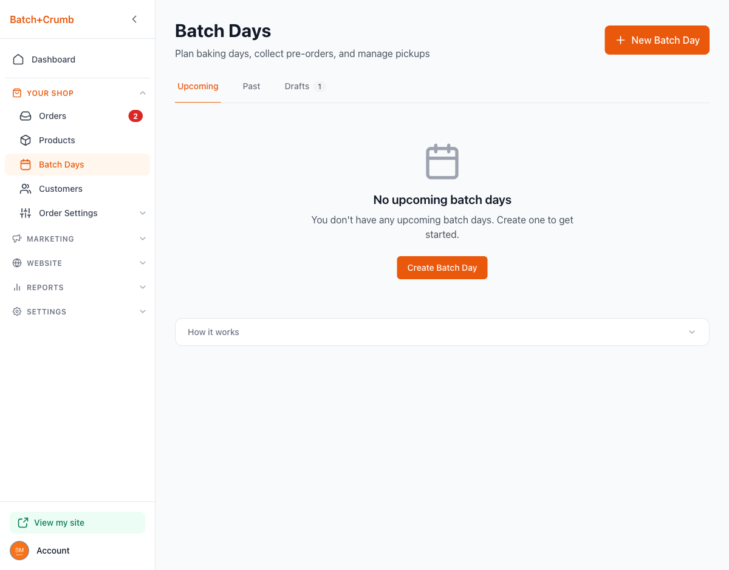Click the Customers people icon

[26, 189]
